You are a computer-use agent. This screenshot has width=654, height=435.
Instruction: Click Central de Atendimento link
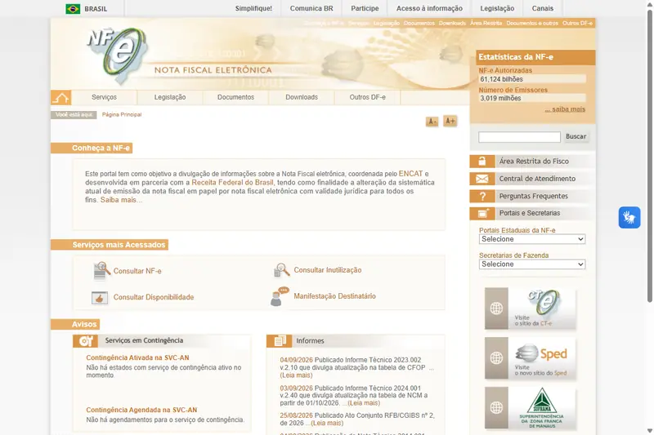537,179
